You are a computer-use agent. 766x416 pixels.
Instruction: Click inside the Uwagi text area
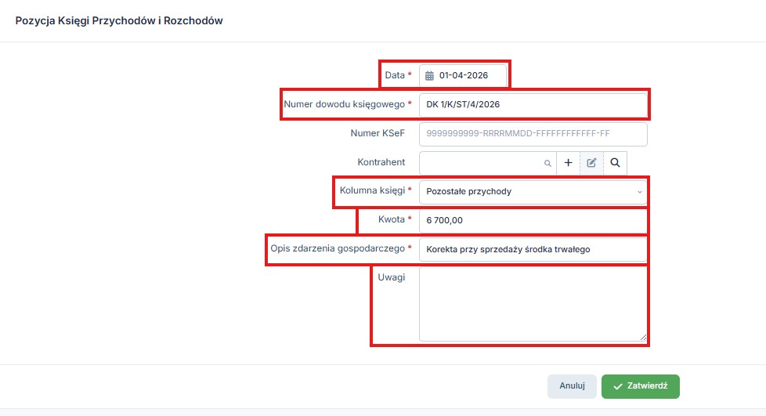pyautogui.click(x=533, y=304)
